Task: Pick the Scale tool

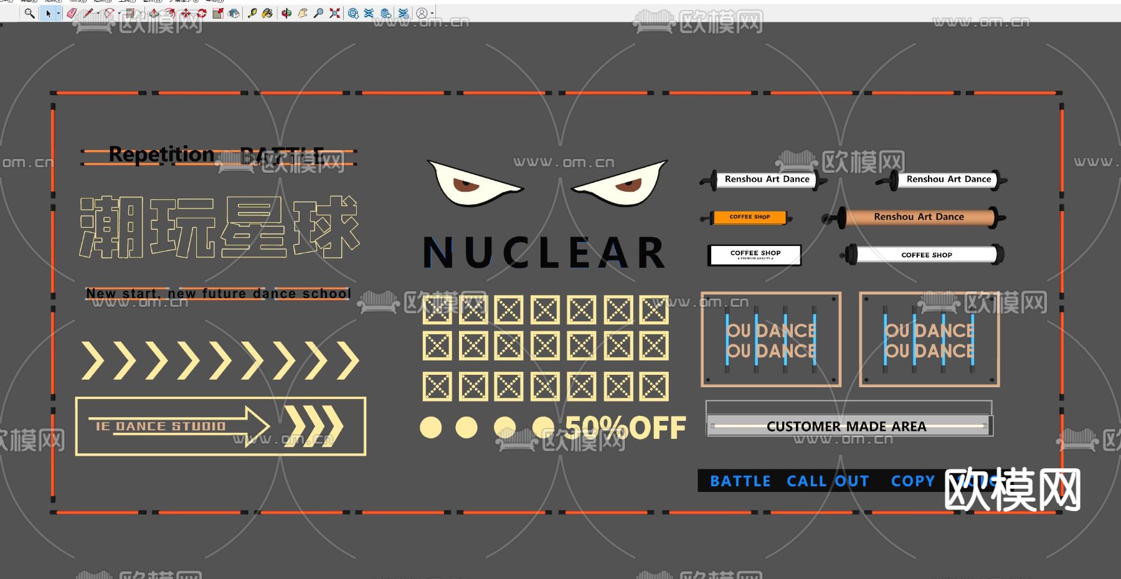Action: tap(217, 13)
